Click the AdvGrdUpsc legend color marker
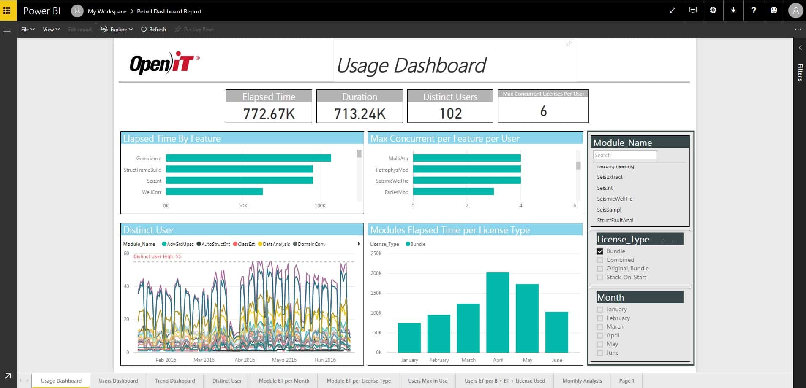 click(164, 244)
